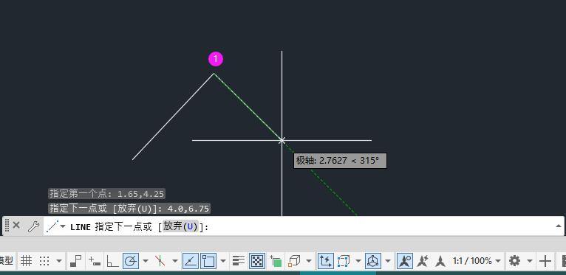Open selection filtering dropdown arrow
This screenshot has width=566, height=275.
pyautogui.click(x=358, y=260)
